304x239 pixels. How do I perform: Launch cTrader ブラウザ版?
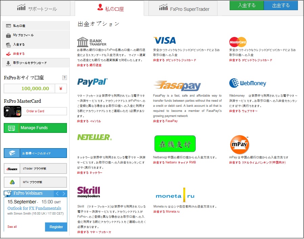click(35, 169)
